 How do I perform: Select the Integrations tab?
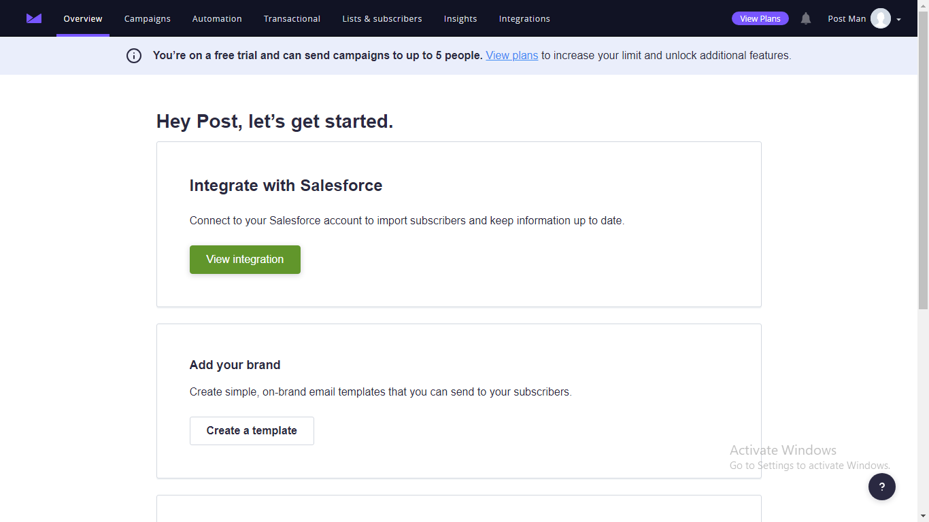tap(524, 18)
